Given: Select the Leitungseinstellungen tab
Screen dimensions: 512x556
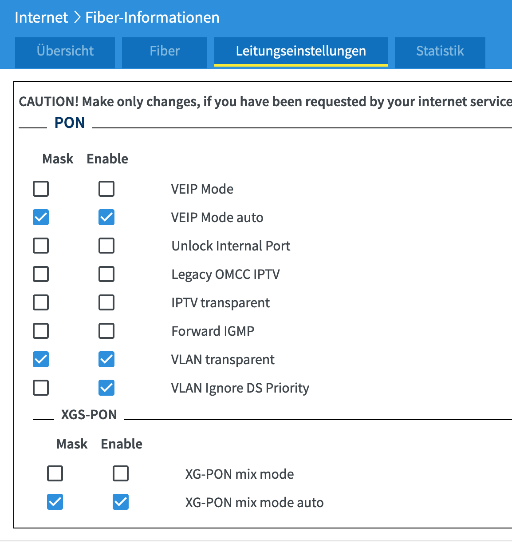Looking at the screenshot, I should click(x=301, y=52).
